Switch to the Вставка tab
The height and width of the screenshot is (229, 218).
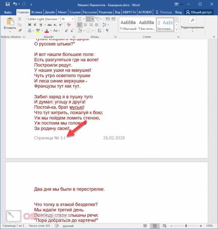click(37, 12)
